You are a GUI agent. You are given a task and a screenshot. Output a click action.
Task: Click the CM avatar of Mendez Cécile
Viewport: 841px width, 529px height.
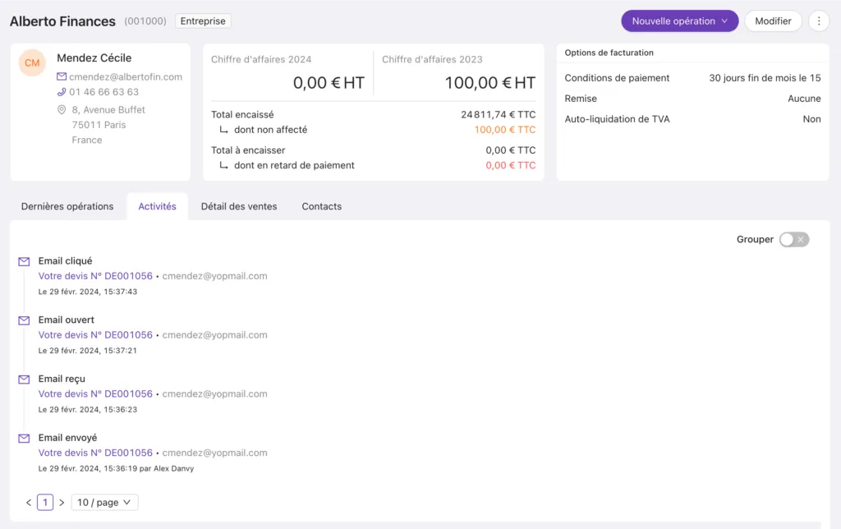32,62
